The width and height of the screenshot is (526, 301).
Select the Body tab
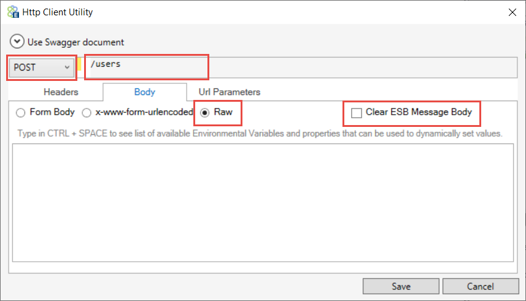pyautogui.click(x=145, y=92)
